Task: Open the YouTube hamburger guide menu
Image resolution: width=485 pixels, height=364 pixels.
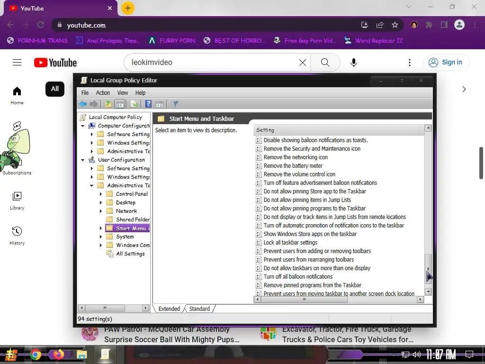Action: 17,63
